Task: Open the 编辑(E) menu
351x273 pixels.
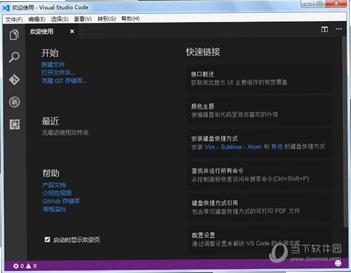Action: click(x=37, y=19)
